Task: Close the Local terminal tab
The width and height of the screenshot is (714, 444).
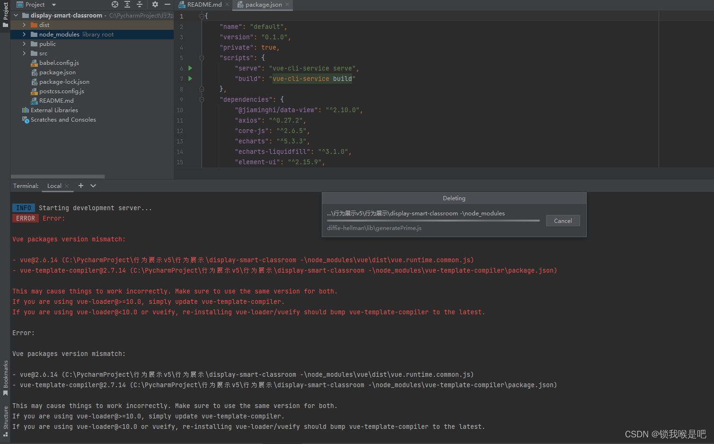Action: [x=67, y=186]
